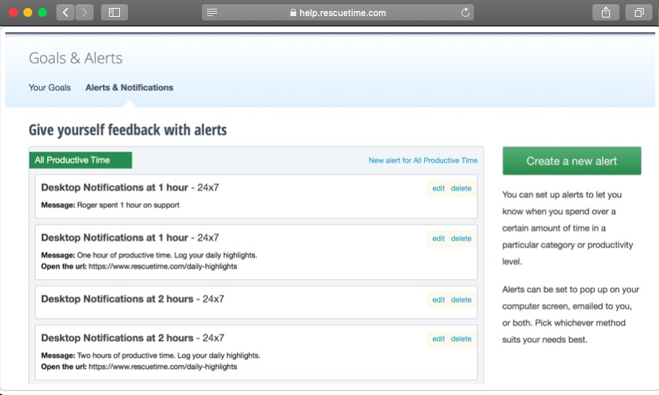Reload the page with refresh icon

coord(465,12)
